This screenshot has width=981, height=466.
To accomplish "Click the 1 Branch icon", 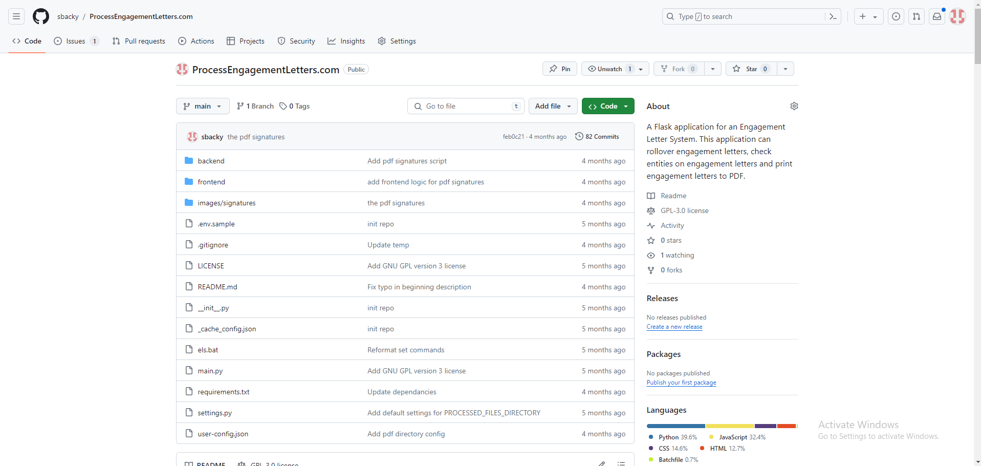I will coord(241,106).
